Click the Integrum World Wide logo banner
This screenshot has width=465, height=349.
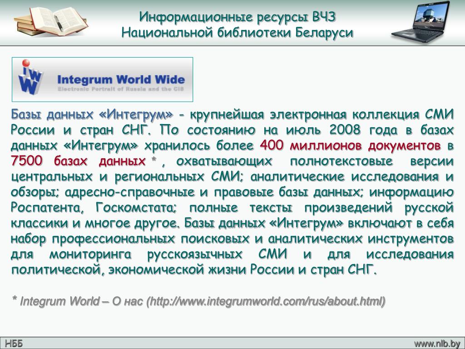click(102, 80)
